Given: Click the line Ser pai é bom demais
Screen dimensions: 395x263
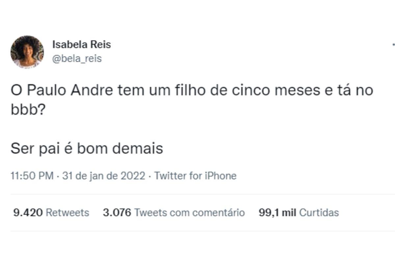Looking at the screenshot, I should coord(87,149).
